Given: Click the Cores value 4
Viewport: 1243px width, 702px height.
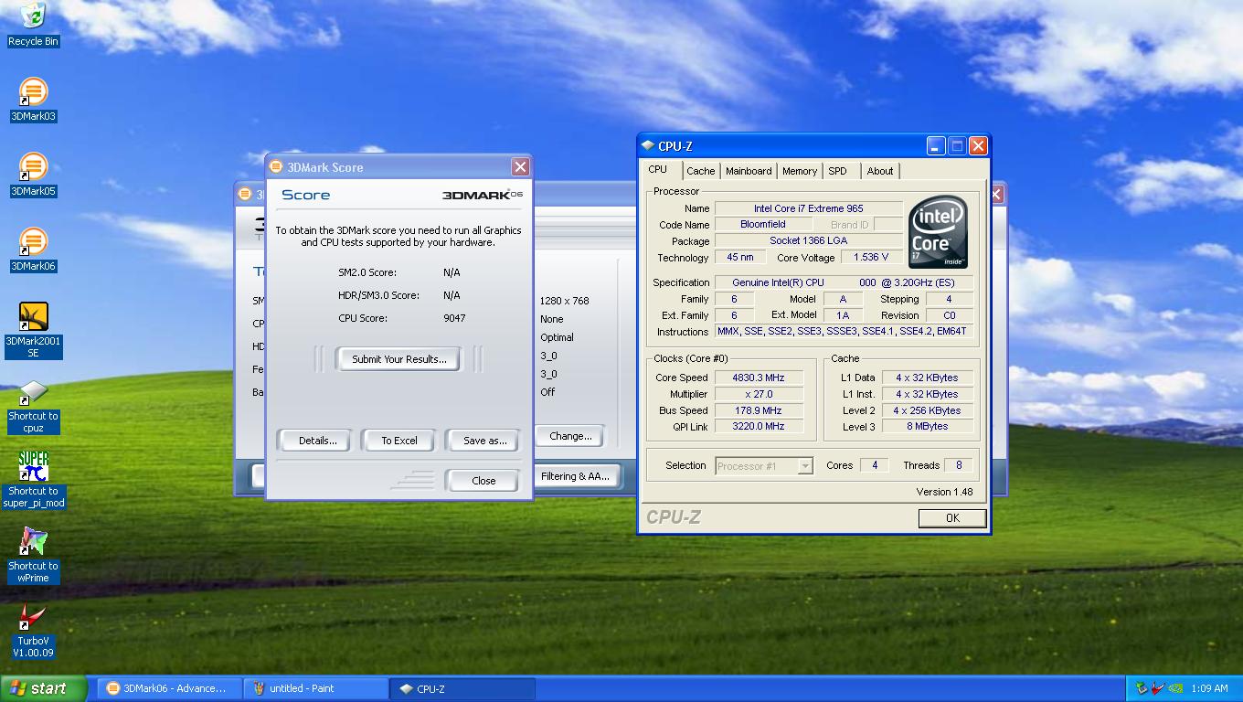Looking at the screenshot, I should pyautogui.click(x=875, y=465).
